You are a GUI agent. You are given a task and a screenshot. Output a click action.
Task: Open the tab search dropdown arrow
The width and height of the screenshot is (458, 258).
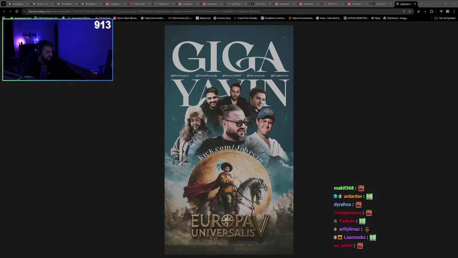[4, 4]
